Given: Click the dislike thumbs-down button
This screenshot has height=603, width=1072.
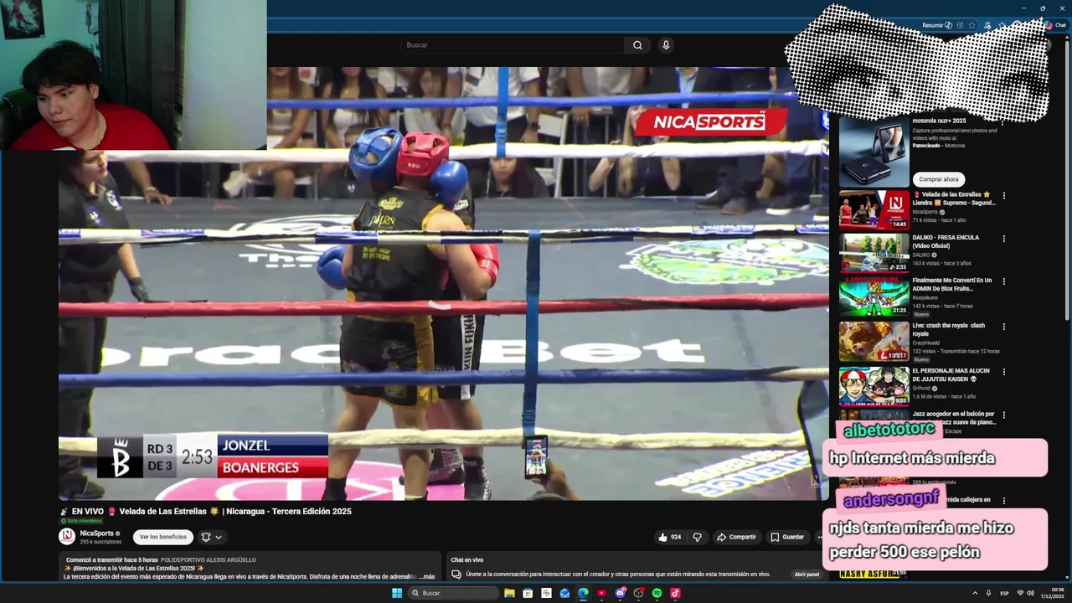Looking at the screenshot, I should pos(697,537).
